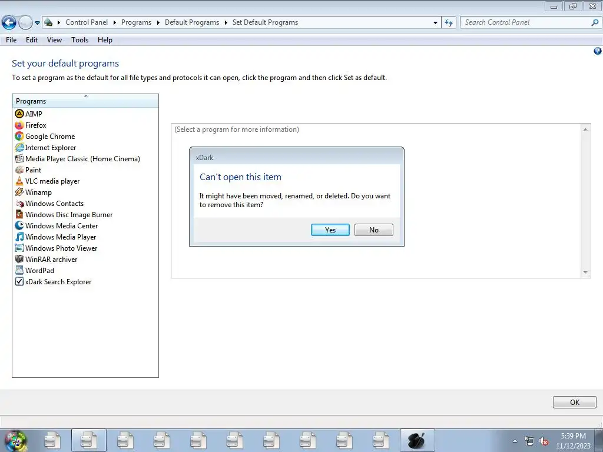603x452 pixels.
Task: Go back with the Back arrow button
Action: [x=9, y=22]
